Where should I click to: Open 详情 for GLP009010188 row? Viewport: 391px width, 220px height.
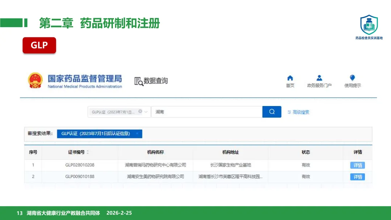click(358, 177)
